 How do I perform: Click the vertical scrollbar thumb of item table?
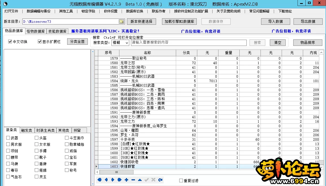tap(321, 162)
